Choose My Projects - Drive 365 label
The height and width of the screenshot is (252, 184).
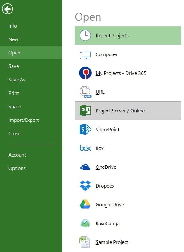(x=121, y=73)
